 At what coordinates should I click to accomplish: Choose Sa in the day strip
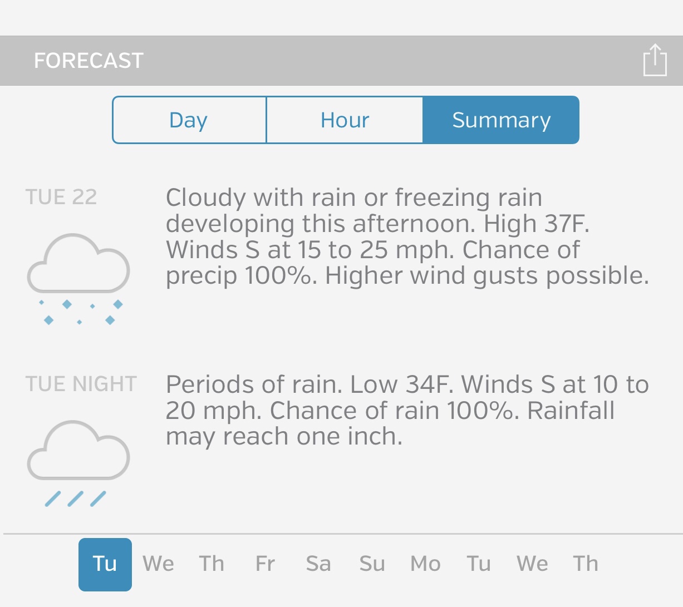coord(318,564)
